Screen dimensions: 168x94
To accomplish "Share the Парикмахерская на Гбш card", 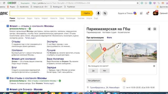I will click(x=149, y=29).
